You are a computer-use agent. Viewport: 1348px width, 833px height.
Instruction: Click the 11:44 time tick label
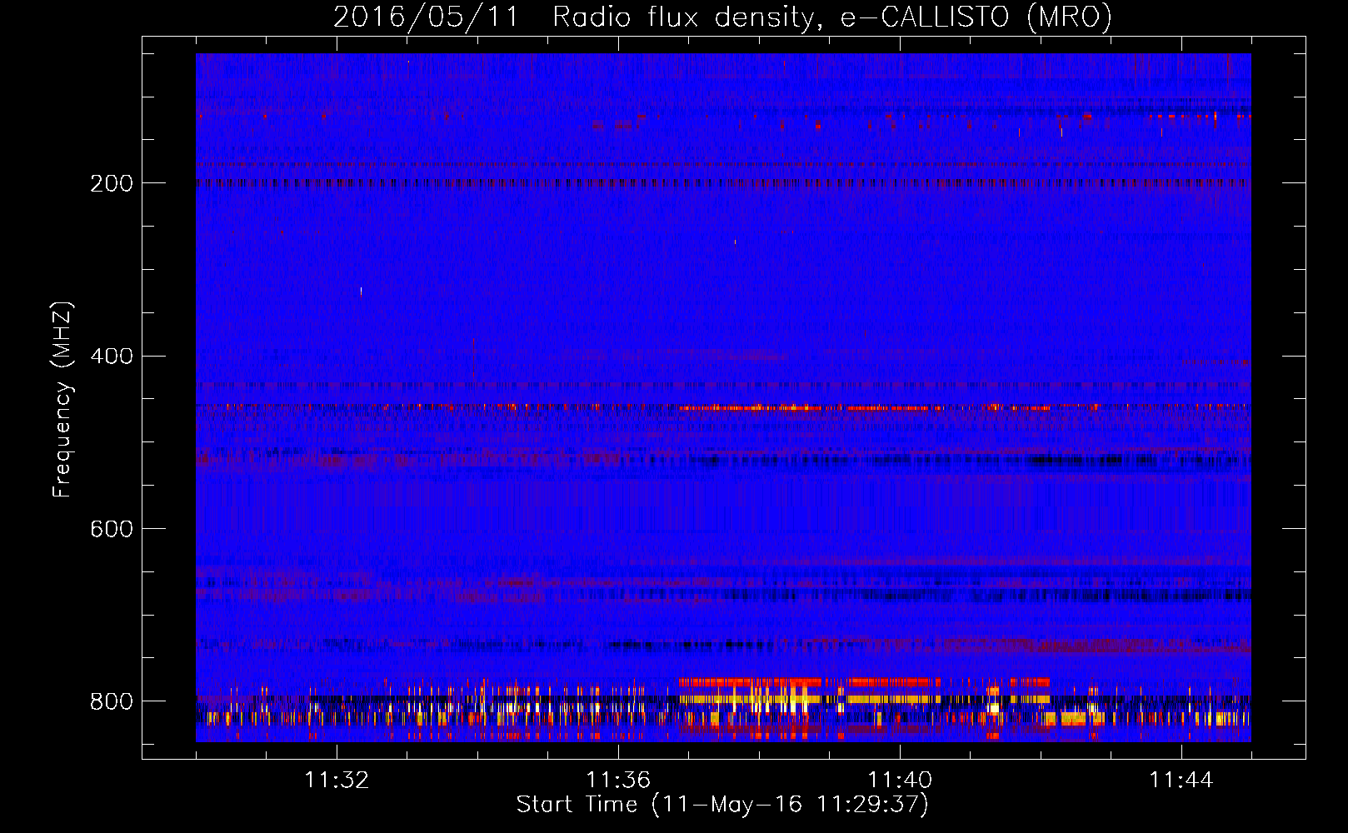[1181, 781]
